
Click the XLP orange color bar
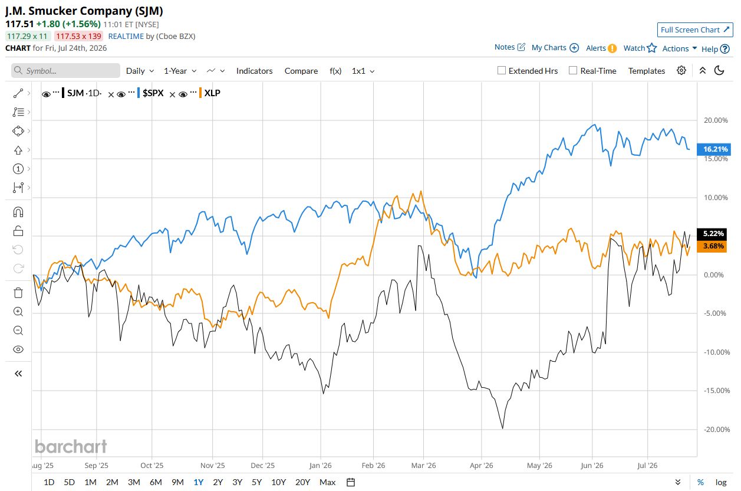[x=200, y=93]
